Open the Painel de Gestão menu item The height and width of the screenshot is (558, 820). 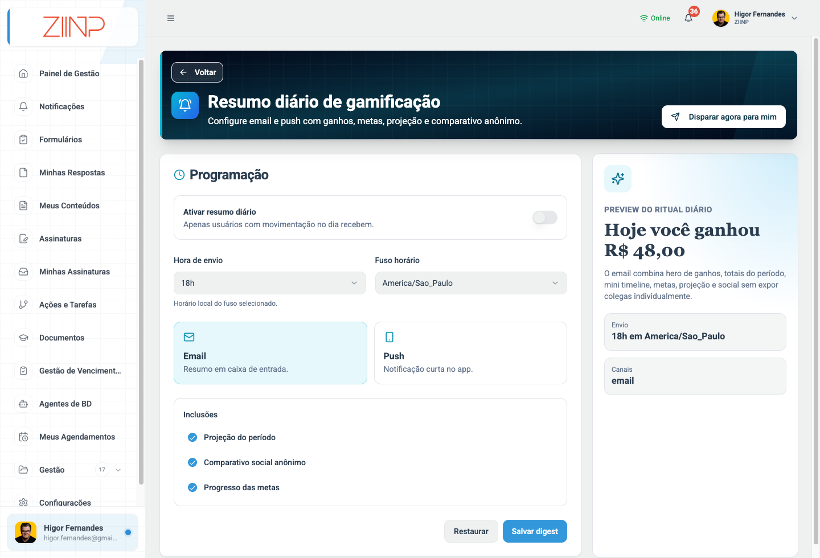point(69,73)
